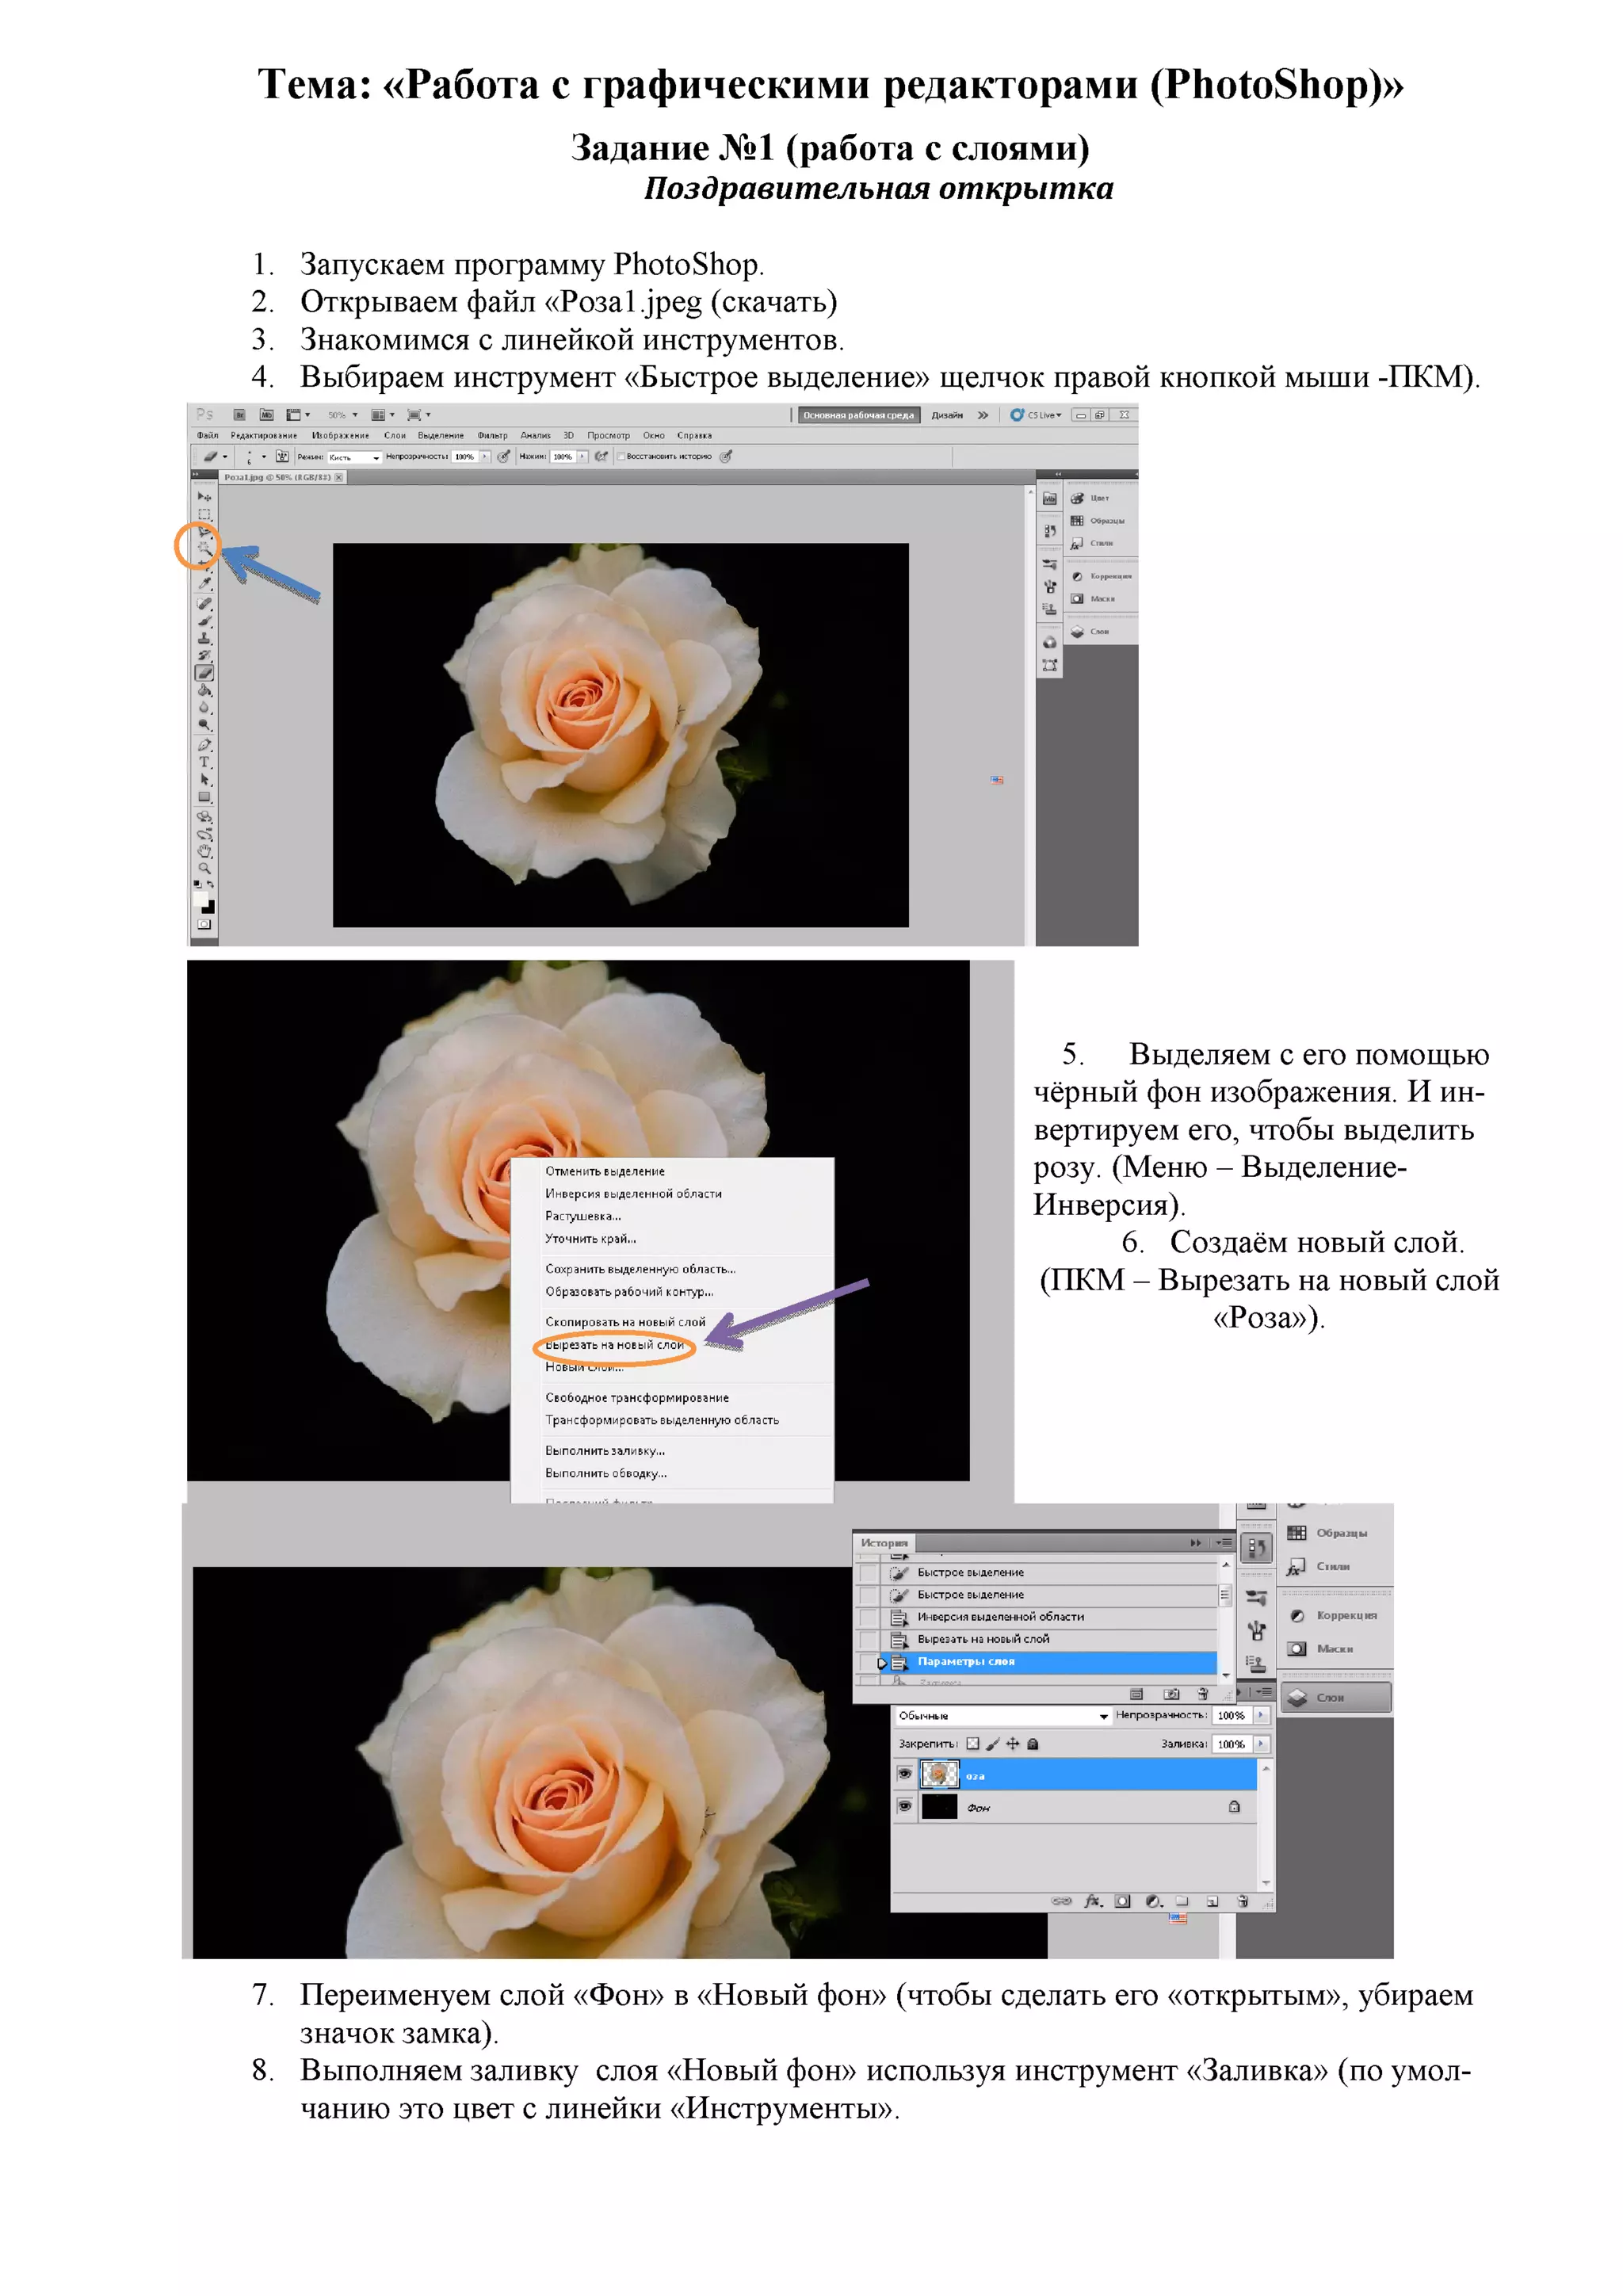Create new snapshot with camera icon

[x=1171, y=1694]
